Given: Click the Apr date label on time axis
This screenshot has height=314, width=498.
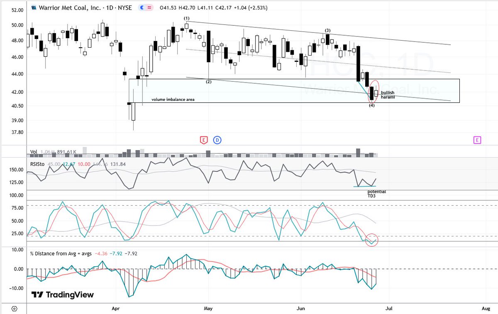Looking at the screenshot, I should (x=116, y=309).
